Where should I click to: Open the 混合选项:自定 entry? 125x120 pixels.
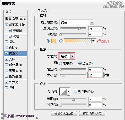coord(15,18)
